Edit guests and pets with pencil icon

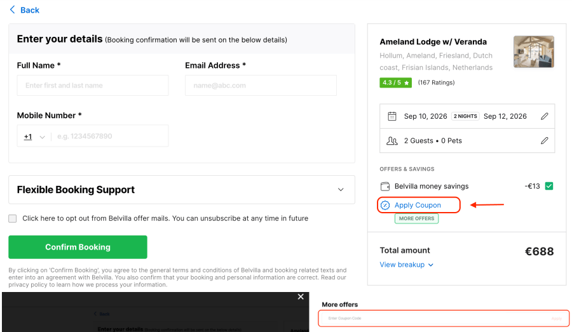point(544,141)
